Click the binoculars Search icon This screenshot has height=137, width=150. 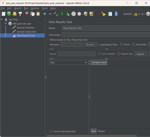[x=98, y=14]
